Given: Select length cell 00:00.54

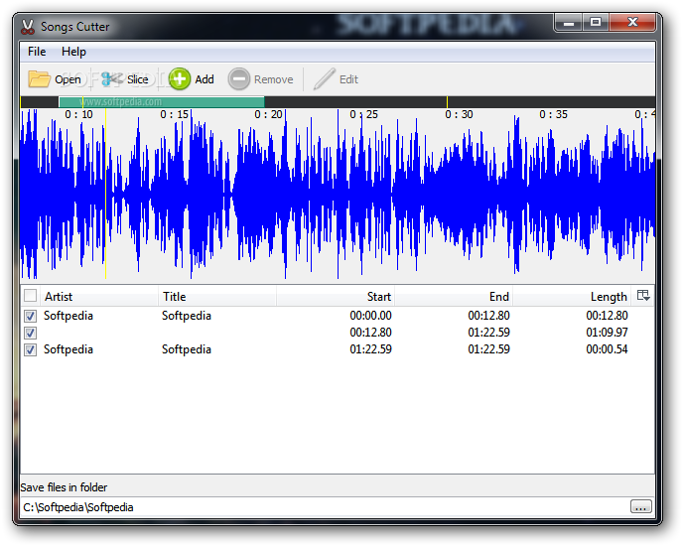Looking at the screenshot, I should [607, 349].
